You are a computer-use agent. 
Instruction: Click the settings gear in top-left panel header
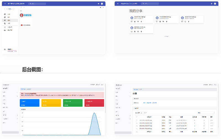point(98,4)
